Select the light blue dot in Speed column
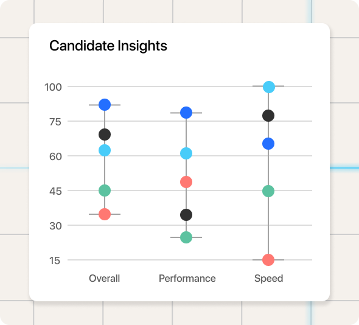 click(269, 87)
